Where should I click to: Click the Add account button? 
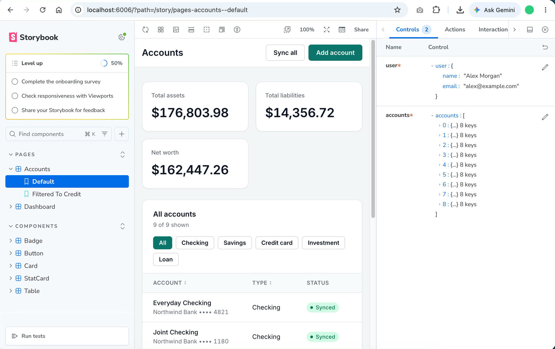335,53
